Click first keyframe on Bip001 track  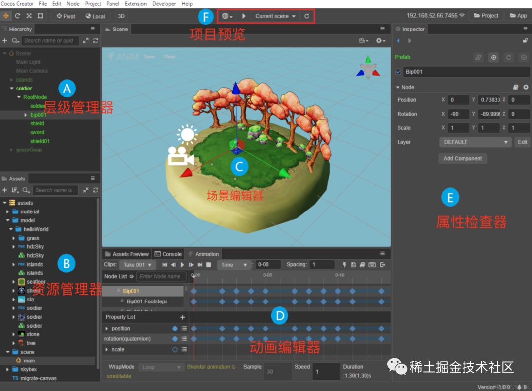click(x=194, y=291)
